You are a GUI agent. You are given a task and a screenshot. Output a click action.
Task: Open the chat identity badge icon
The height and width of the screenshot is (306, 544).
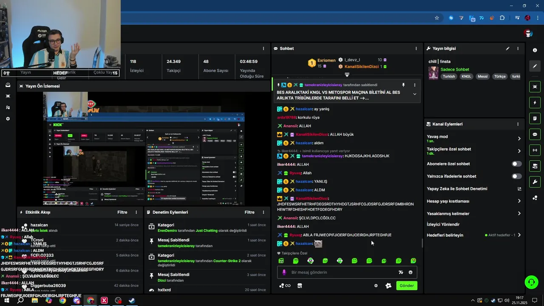click(388, 286)
